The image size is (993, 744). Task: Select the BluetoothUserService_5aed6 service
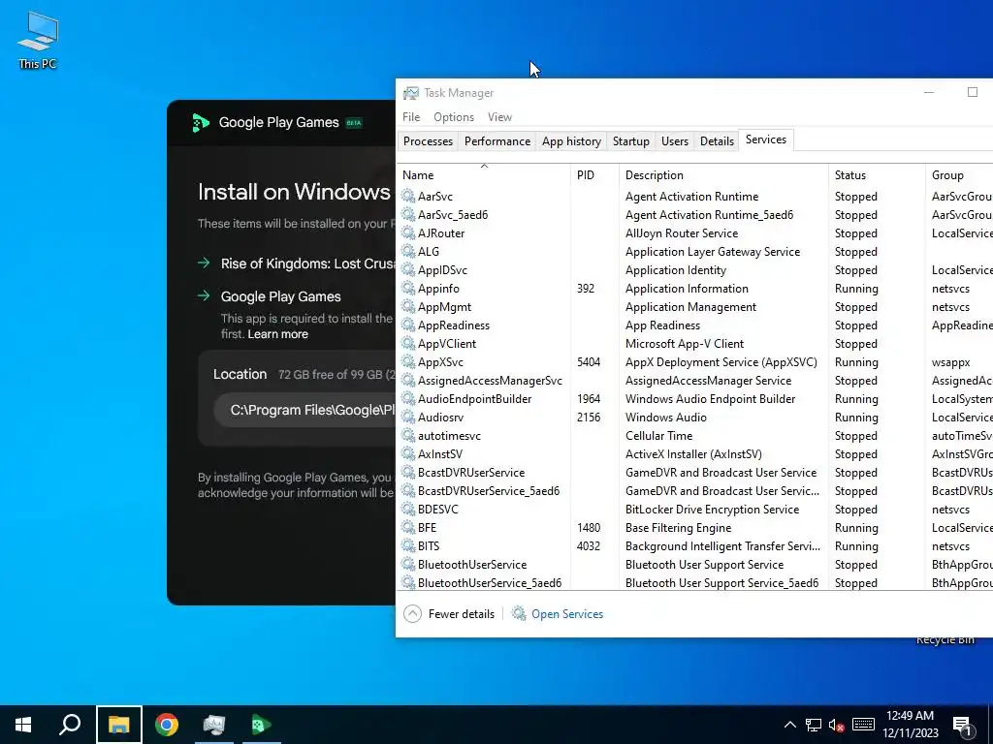(x=489, y=582)
